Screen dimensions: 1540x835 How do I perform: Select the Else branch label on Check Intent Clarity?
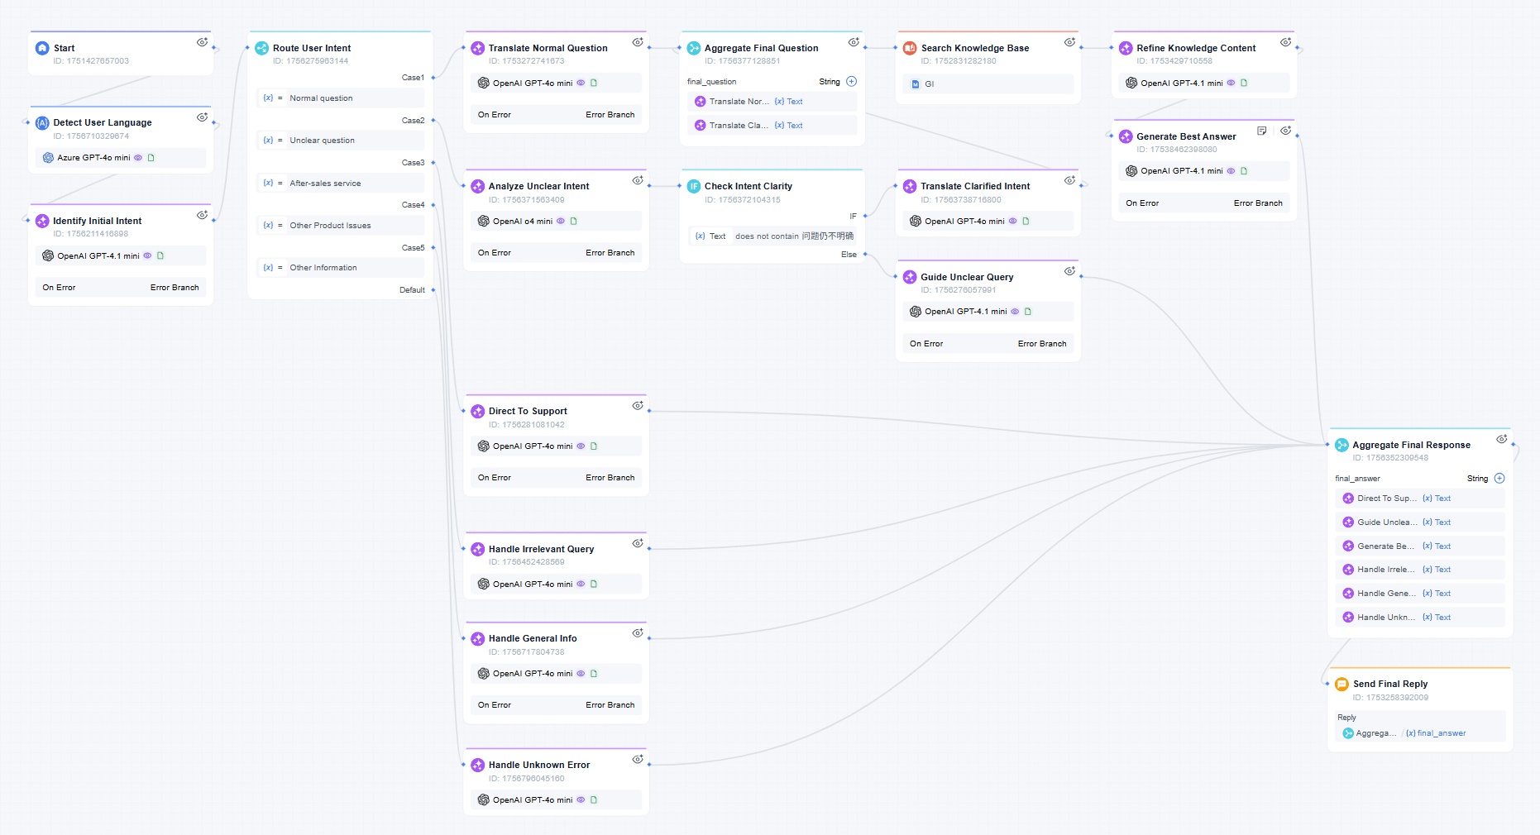(849, 254)
